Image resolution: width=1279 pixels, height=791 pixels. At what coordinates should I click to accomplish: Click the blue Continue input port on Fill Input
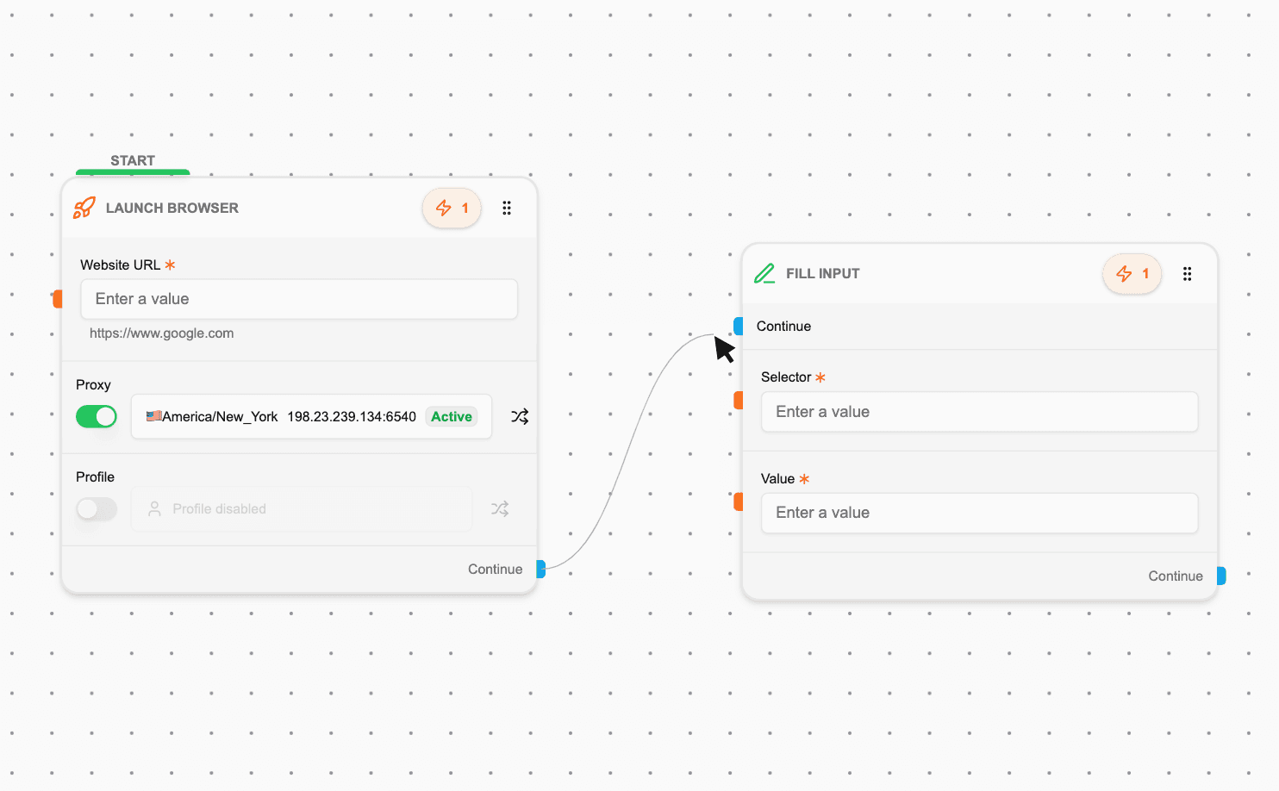pyautogui.click(x=739, y=326)
